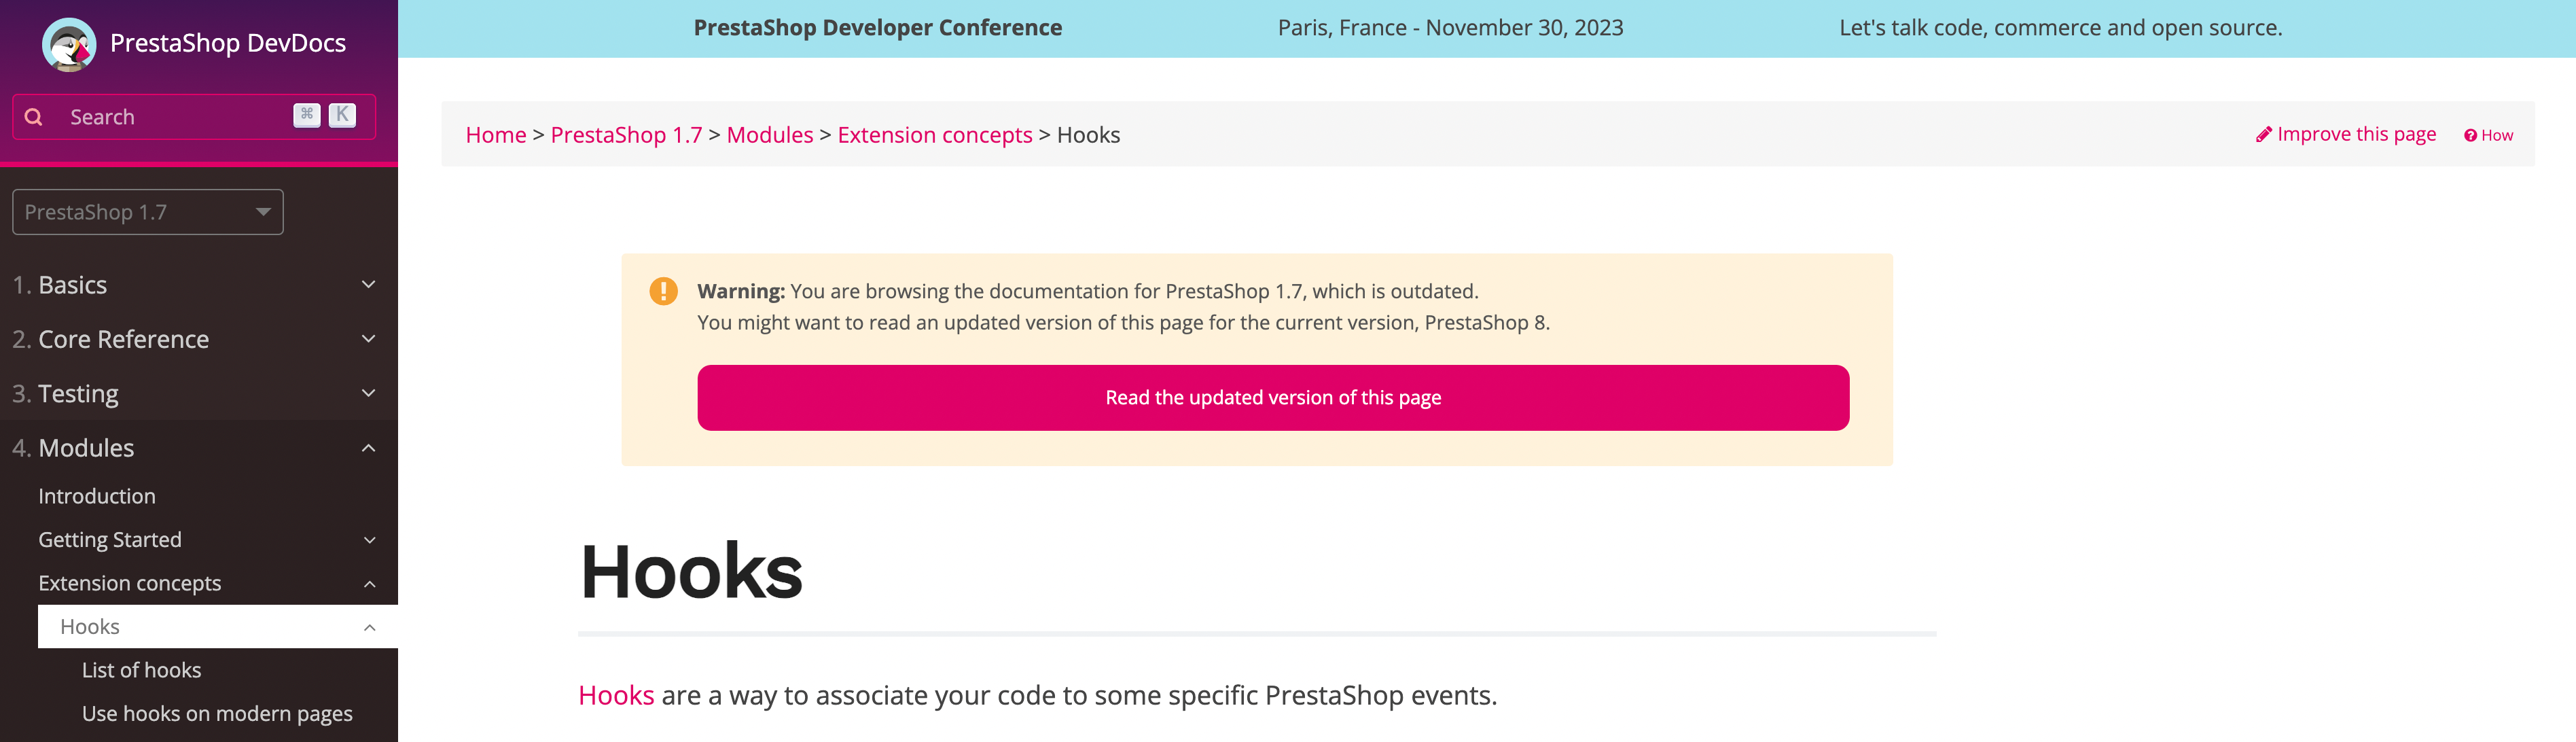Click the pencil icon beside Improve this page
The width and height of the screenshot is (2576, 742).
(2264, 134)
